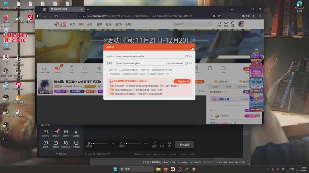This screenshot has height=173, width=309.
Task: Expand the 分类 dropdown menu
Action: (90, 24)
